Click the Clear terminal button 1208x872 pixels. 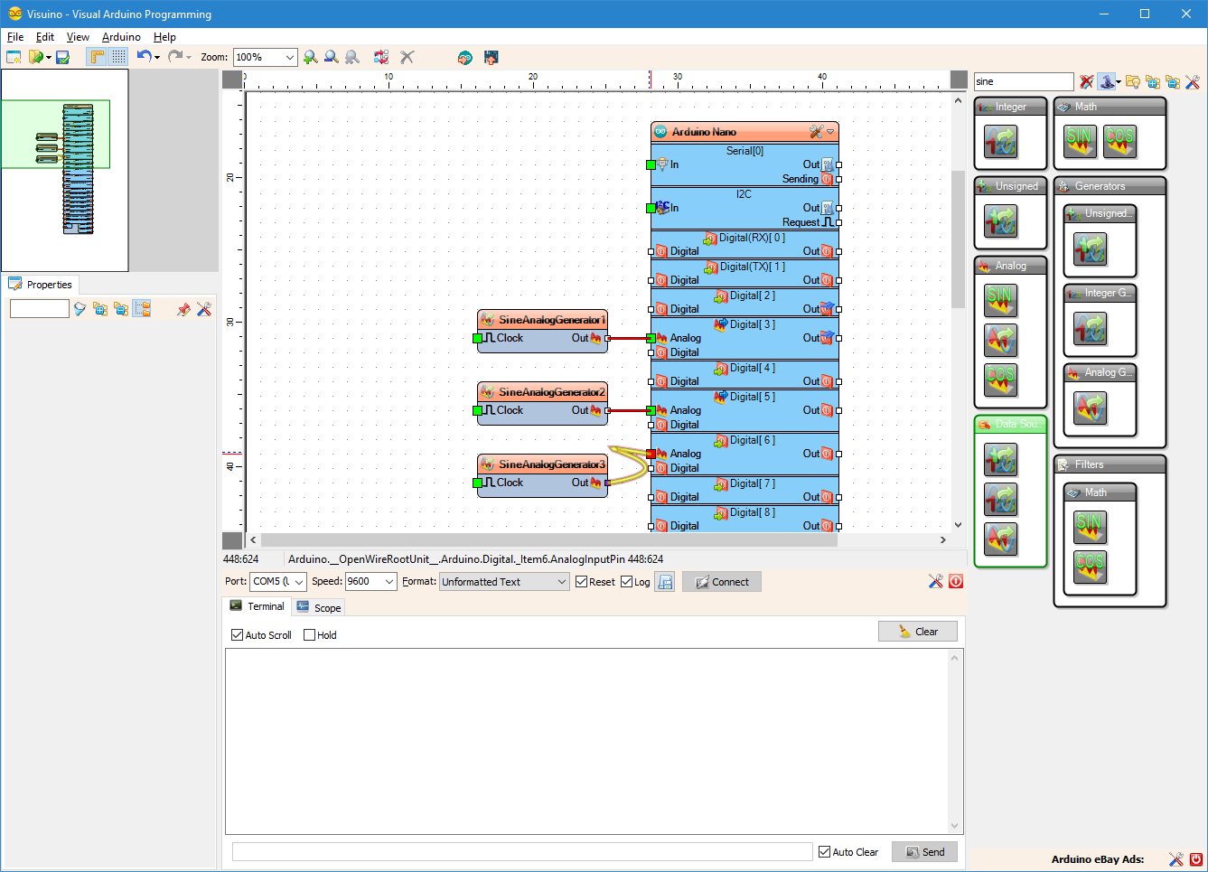click(918, 632)
